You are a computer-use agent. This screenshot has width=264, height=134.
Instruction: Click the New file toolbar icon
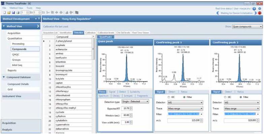pyautogui.click(x=5, y=13)
